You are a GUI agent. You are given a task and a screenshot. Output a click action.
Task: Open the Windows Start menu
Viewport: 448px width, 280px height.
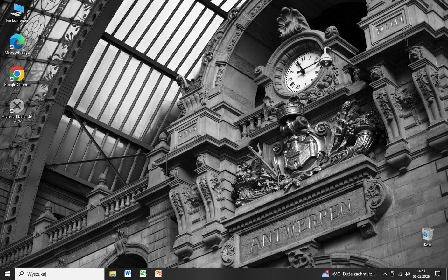(x=7, y=274)
